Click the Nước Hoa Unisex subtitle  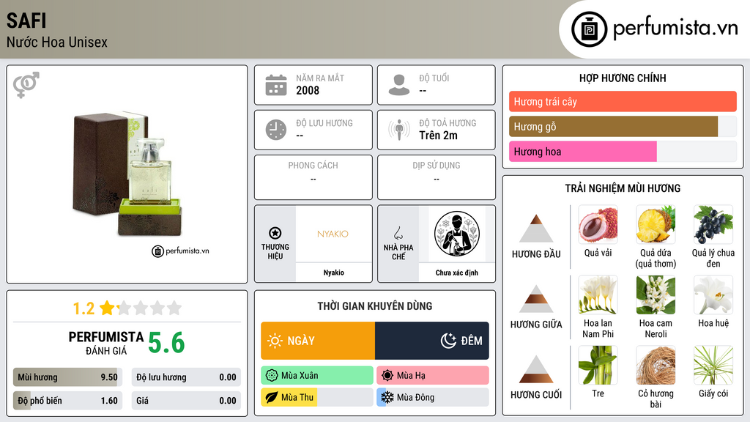coord(57,42)
